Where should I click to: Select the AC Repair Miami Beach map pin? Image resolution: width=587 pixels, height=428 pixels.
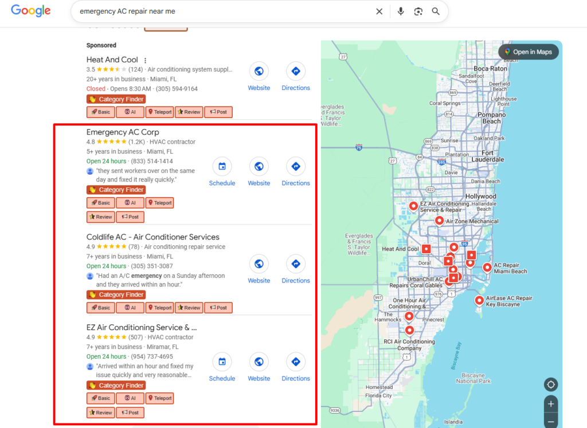487,267
